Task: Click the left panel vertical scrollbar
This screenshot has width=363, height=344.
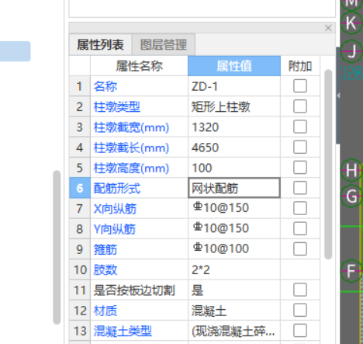Action: 57,247
